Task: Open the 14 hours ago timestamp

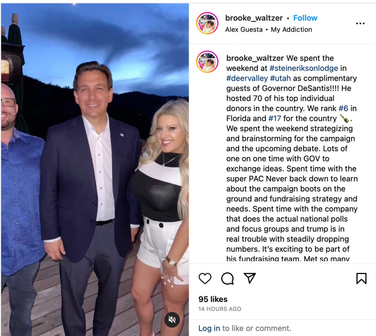Action: [x=220, y=309]
